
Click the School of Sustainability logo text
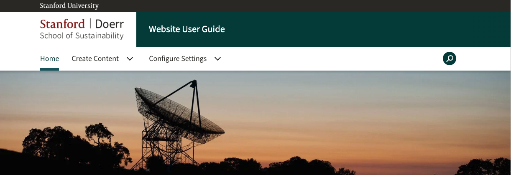(x=82, y=36)
